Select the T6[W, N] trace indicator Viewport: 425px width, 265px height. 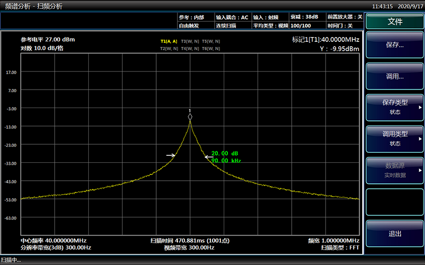coord(211,48)
